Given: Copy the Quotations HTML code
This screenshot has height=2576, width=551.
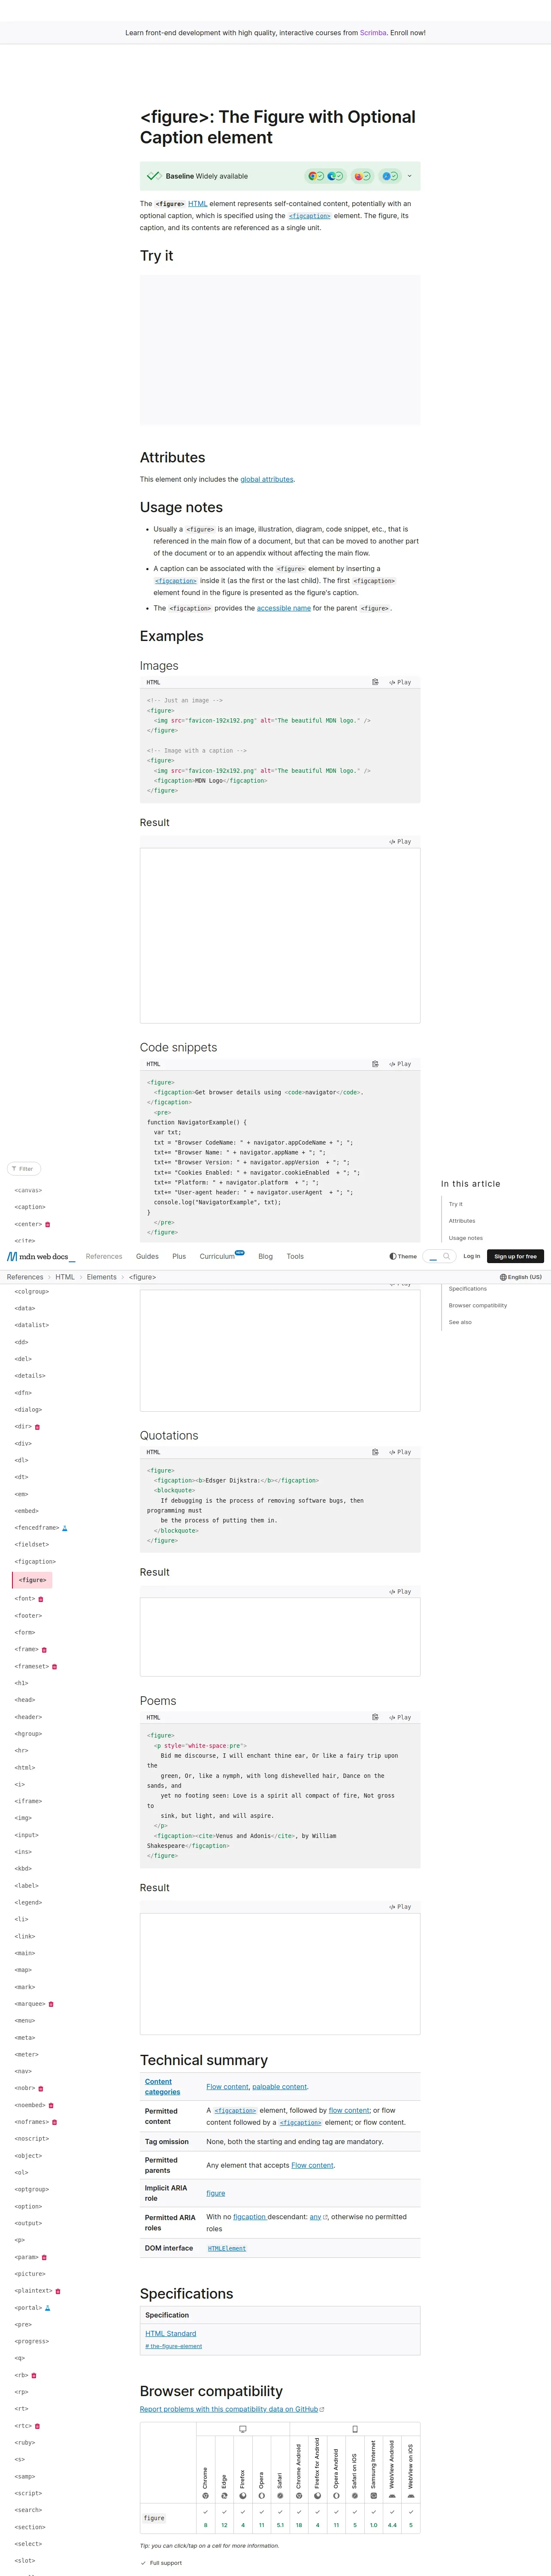Looking at the screenshot, I should 375,1452.
